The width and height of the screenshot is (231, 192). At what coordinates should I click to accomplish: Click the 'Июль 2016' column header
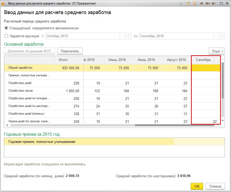coord(148,60)
